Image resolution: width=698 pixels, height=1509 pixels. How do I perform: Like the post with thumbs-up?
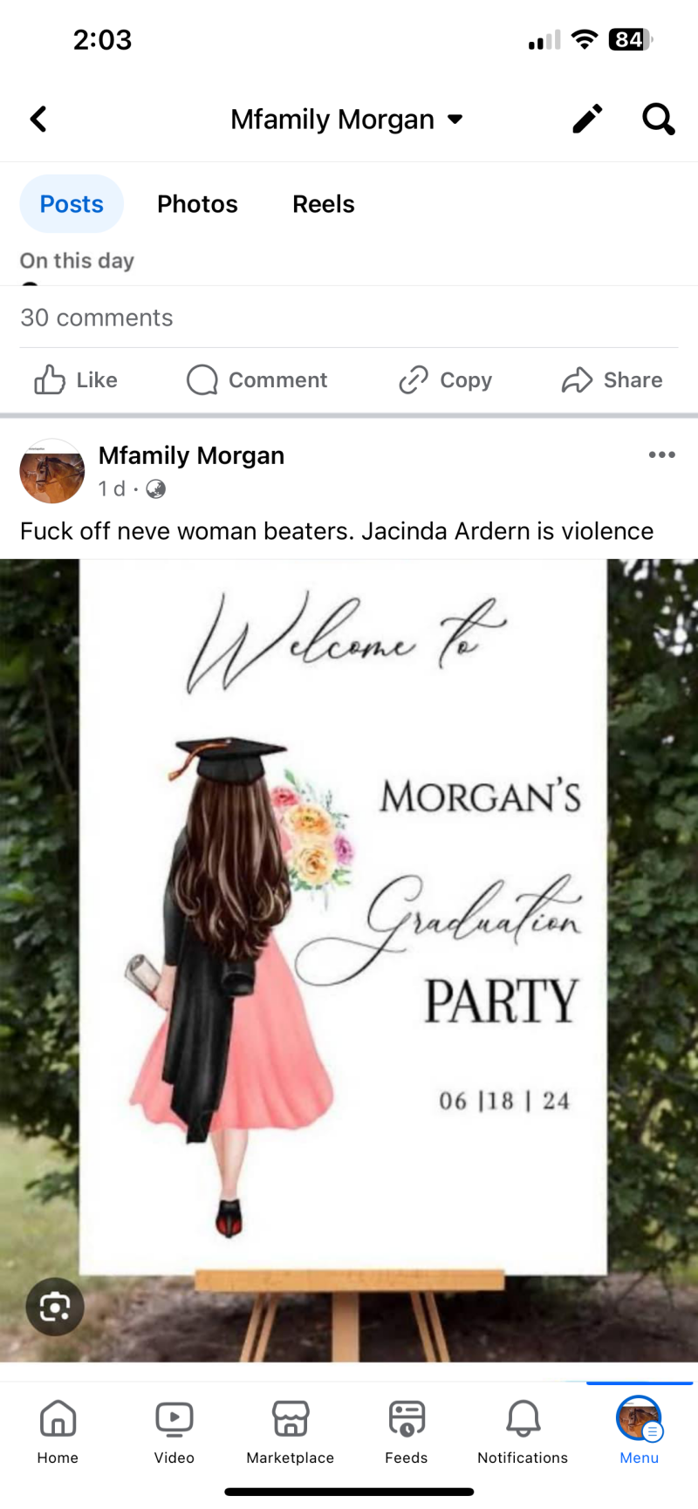(x=76, y=380)
